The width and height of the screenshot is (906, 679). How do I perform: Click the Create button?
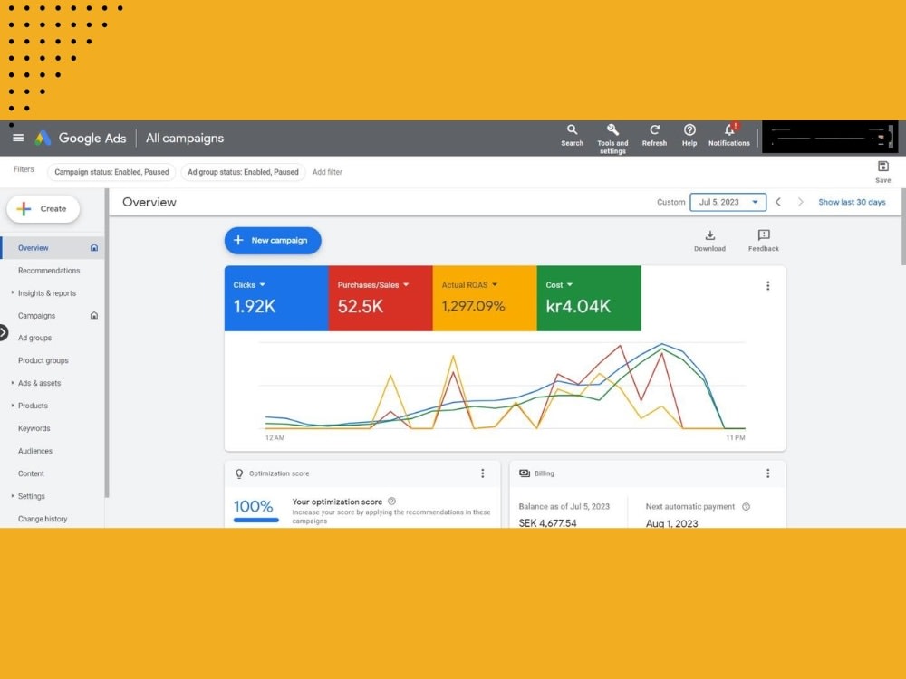pos(43,208)
